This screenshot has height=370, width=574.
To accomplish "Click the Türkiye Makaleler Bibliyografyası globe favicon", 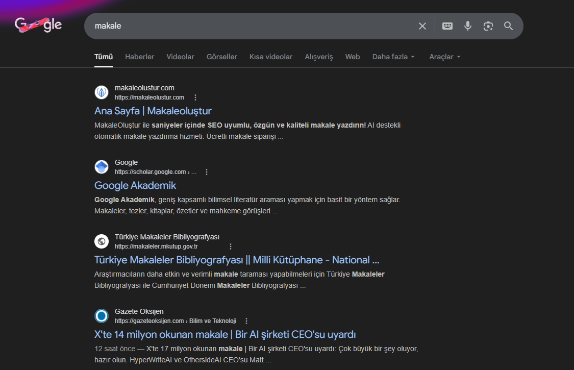I will coord(102,241).
